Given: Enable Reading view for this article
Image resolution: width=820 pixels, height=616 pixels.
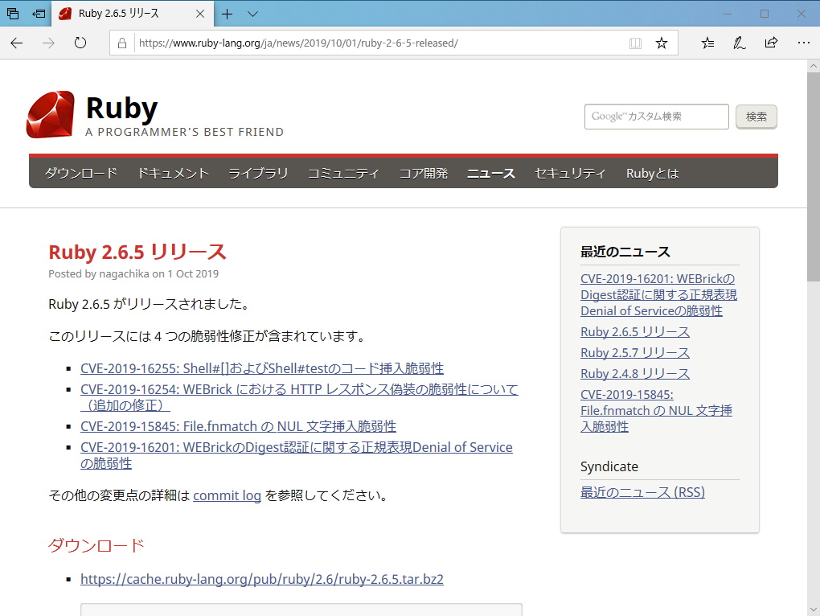Looking at the screenshot, I should (x=635, y=43).
